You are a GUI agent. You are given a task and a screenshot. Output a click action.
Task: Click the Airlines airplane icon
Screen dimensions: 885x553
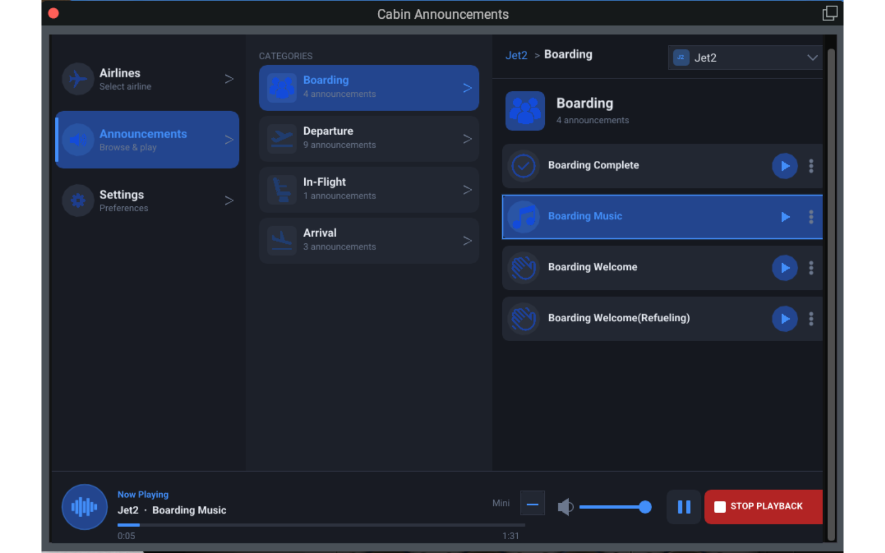click(78, 79)
